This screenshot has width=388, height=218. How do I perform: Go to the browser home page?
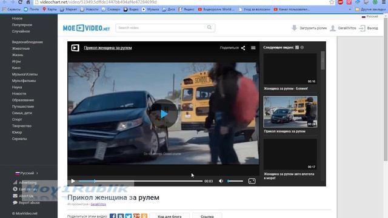[28, 2]
